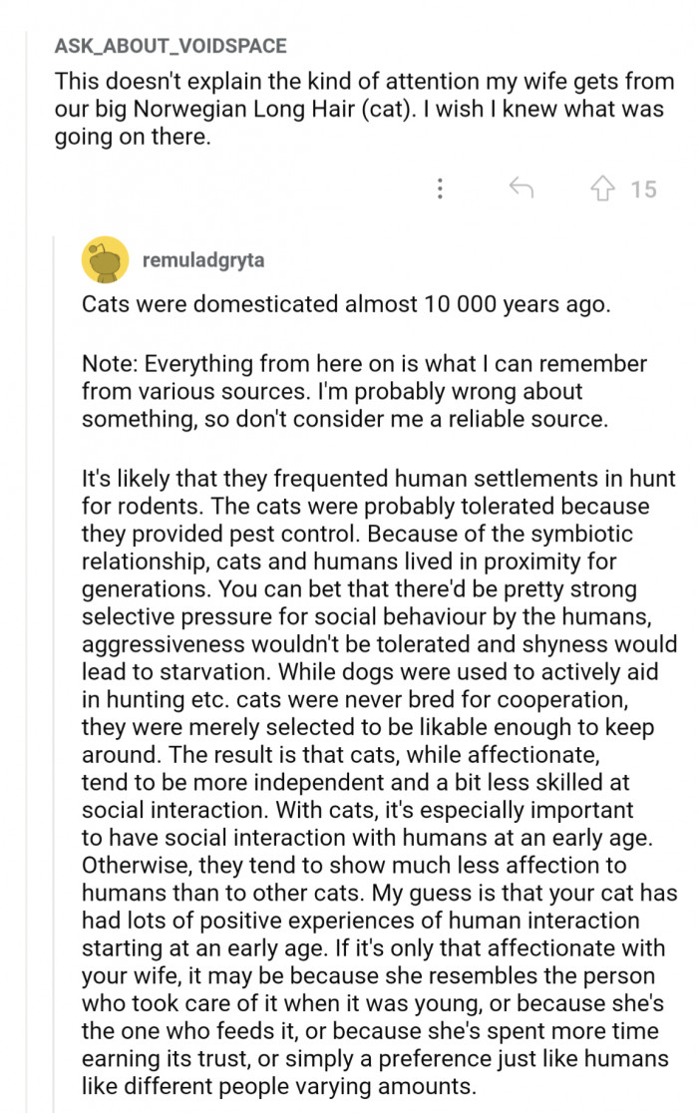The width and height of the screenshot is (698, 1113).
Task: Click the words "going on there" in parent comment
Action: click(132, 137)
